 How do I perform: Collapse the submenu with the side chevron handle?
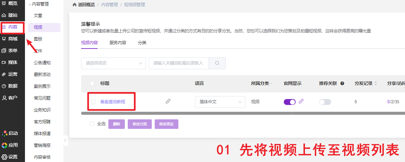point(66,141)
